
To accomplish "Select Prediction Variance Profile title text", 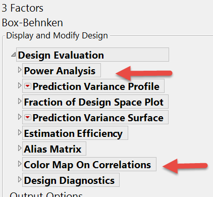I will [96, 86].
